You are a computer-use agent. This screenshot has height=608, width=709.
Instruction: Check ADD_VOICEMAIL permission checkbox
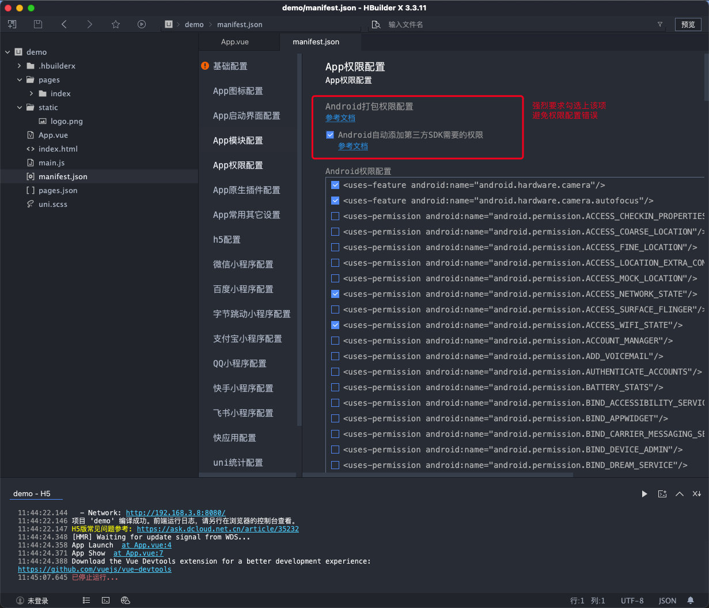point(335,356)
